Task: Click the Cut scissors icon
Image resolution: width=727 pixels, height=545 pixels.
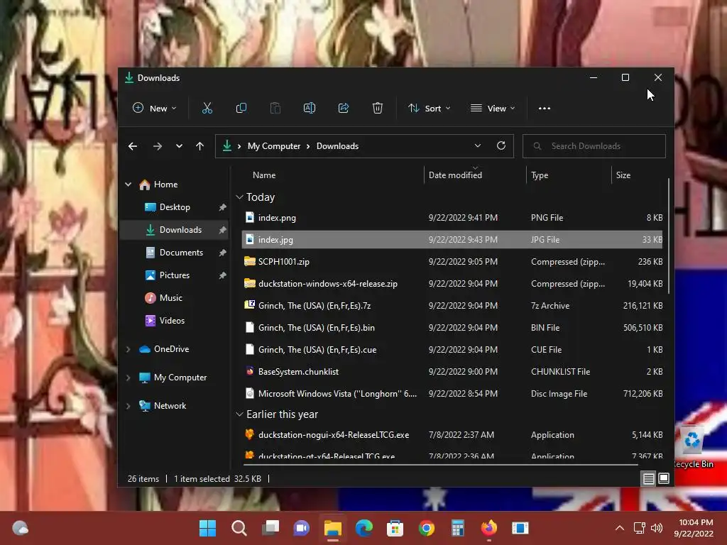Action: point(207,108)
